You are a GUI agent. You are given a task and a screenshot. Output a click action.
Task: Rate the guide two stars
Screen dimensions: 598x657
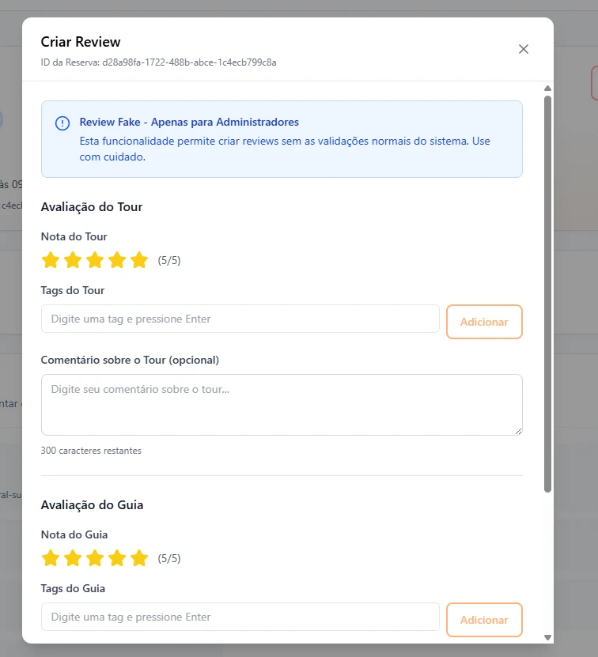[73, 558]
